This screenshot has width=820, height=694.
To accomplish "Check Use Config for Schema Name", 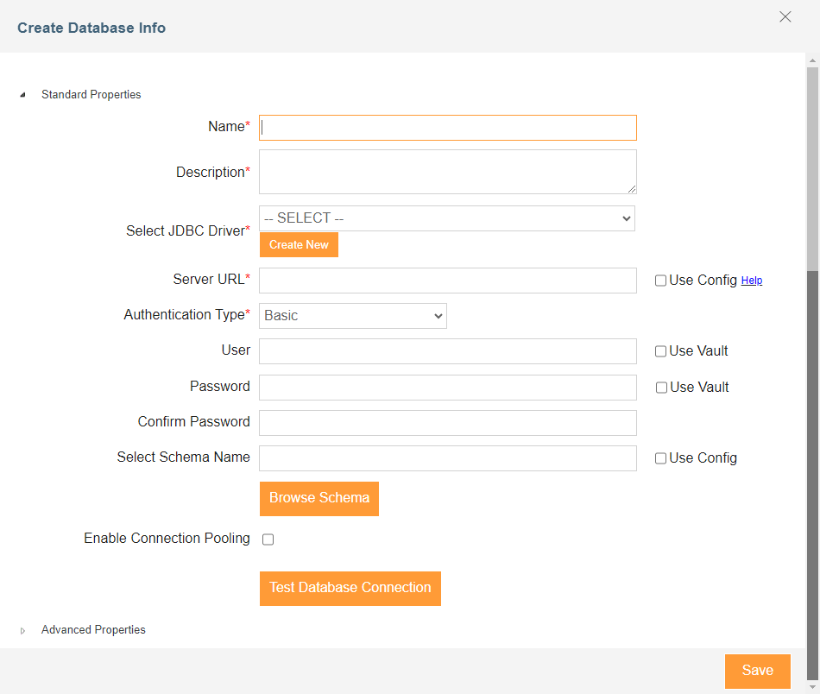I will pos(661,458).
